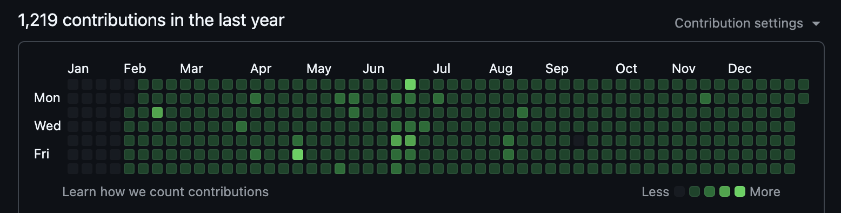Click the Jun month label
The height and width of the screenshot is (213, 841).
pyautogui.click(x=373, y=69)
